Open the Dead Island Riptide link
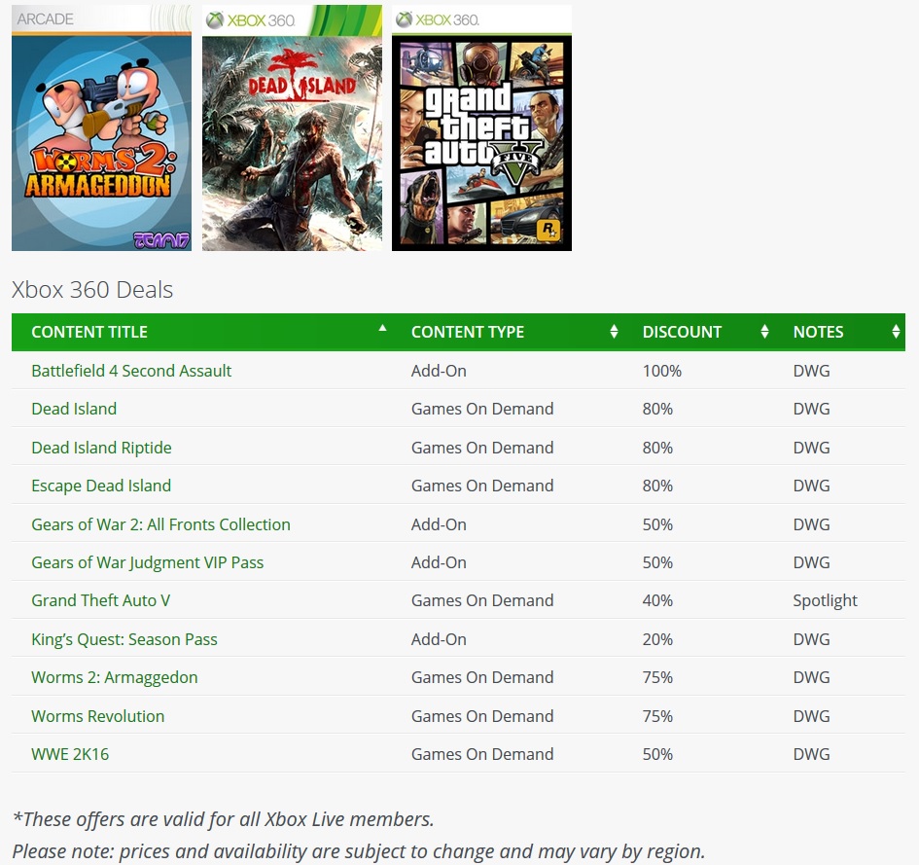Viewport: 919px width, 865px height. coord(101,448)
